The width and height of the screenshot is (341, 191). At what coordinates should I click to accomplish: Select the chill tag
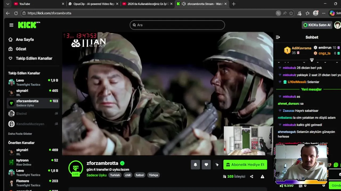coord(128,175)
